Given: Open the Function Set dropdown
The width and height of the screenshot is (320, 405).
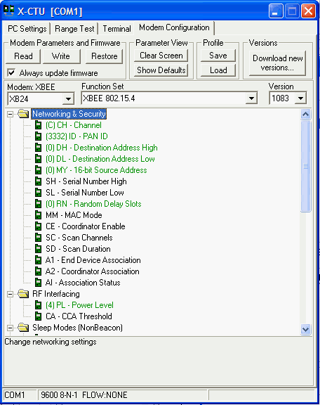Looking at the screenshot, I should coord(251,98).
